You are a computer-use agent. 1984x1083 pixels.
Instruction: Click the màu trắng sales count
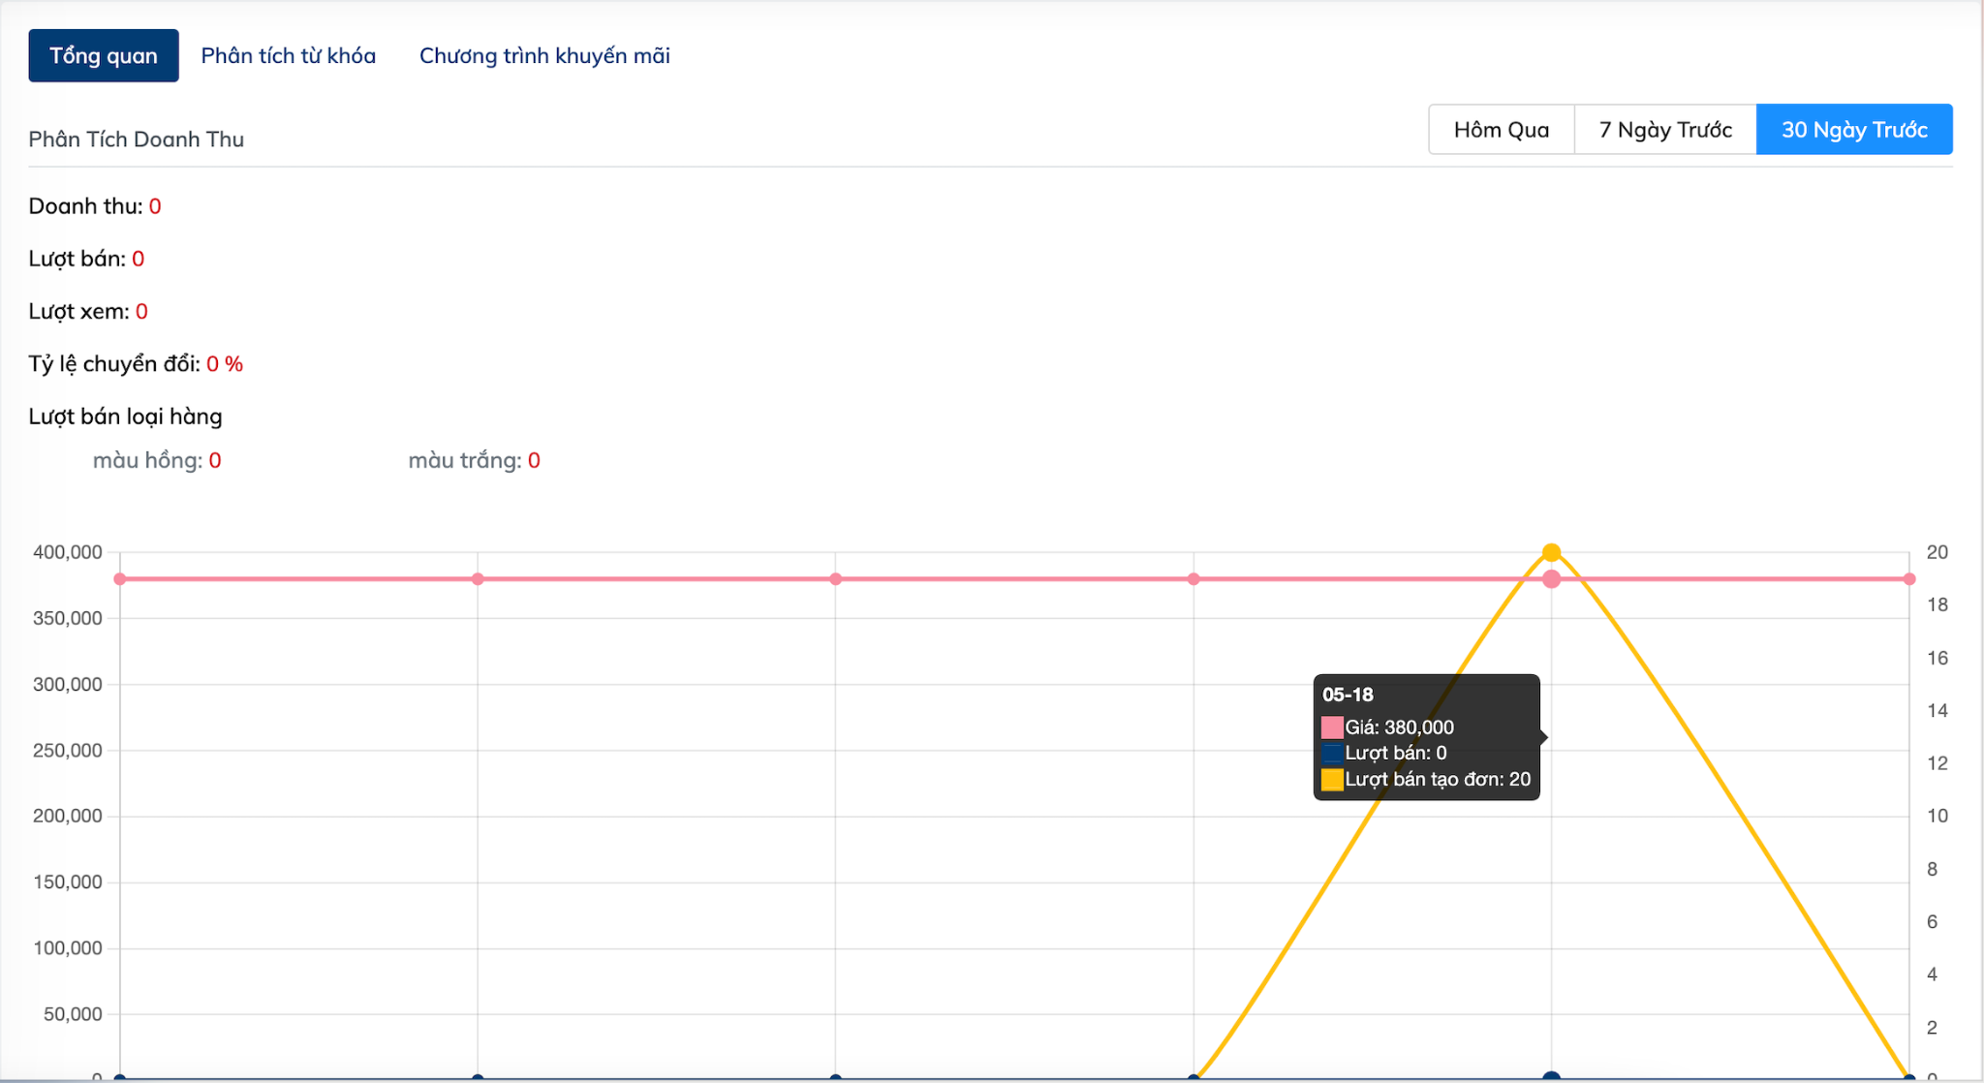pos(534,460)
